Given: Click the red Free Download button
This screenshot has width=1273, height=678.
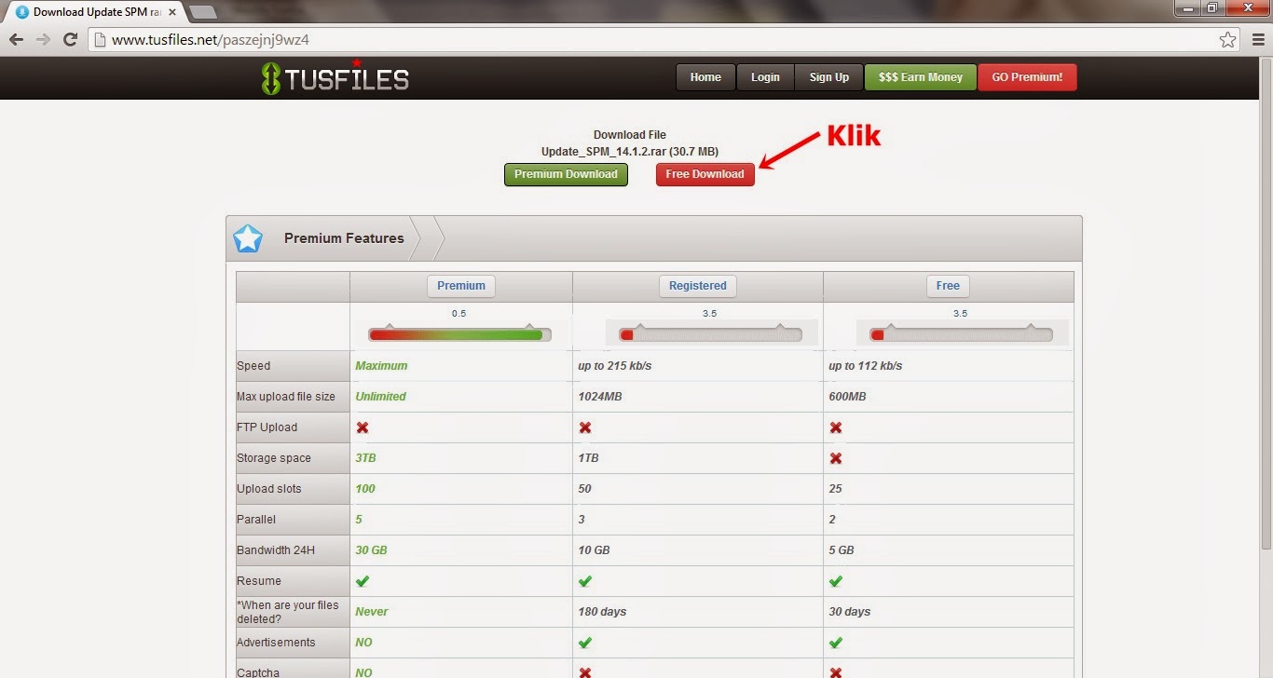Looking at the screenshot, I should tap(705, 174).
